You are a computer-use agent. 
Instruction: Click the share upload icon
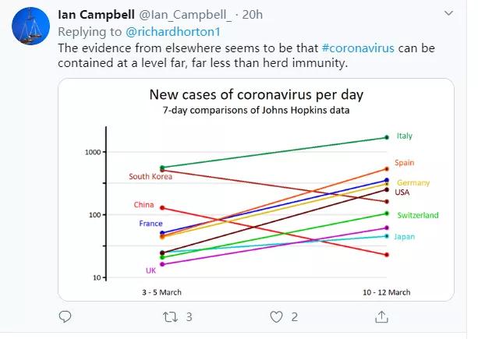382,317
